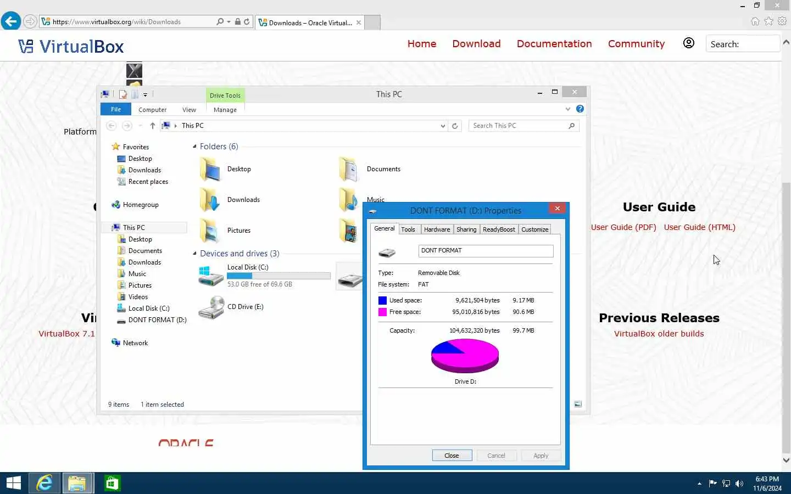Click the browser forward arrow button

pos(30,22)
